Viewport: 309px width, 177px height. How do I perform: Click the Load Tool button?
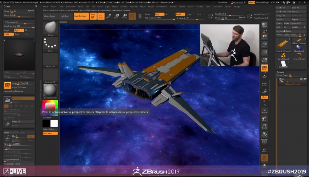click(281, 8)
